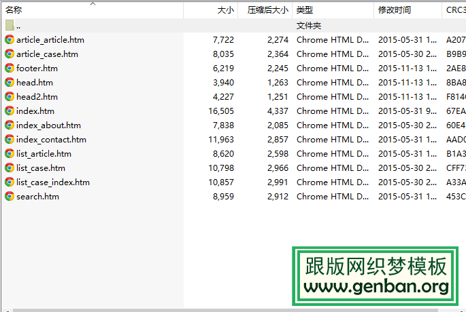
Task: Select index_about.htm file name
Action: coord(48,125)
